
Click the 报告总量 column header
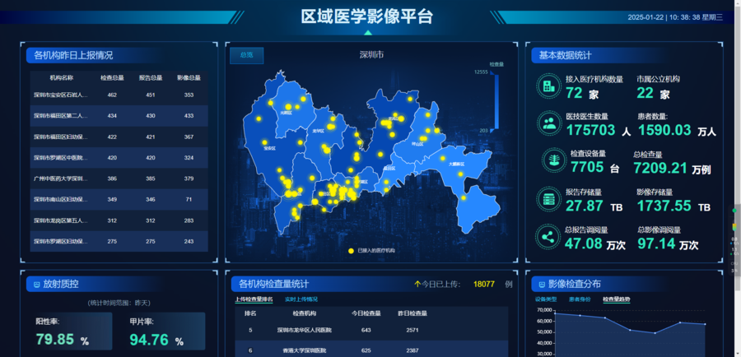151,78
